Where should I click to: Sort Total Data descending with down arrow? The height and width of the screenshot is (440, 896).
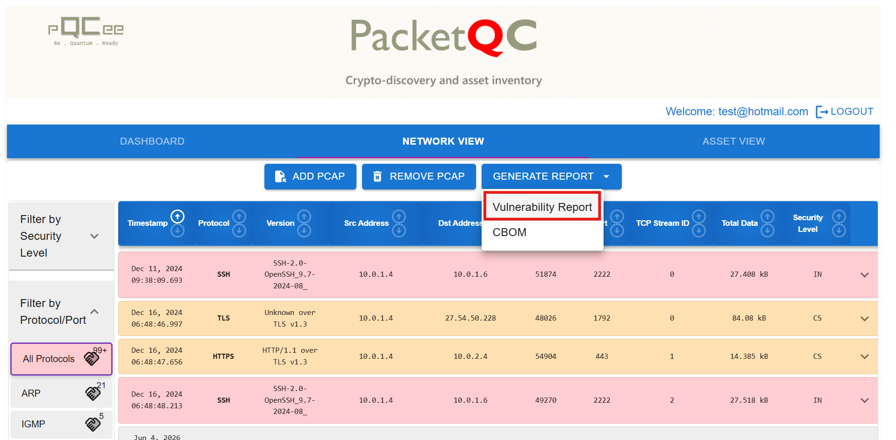[768, 230]
